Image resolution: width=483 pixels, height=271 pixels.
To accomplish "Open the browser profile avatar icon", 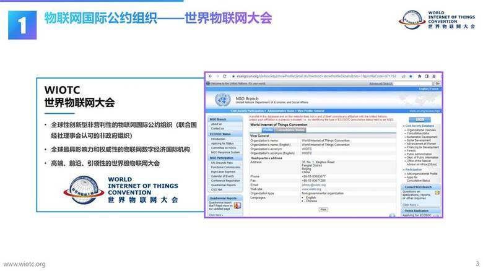I will (x=433, y=76).
